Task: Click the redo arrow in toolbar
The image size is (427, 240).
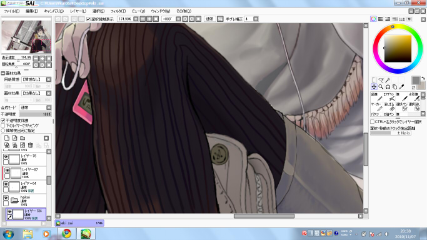Action: coord(66,19)
